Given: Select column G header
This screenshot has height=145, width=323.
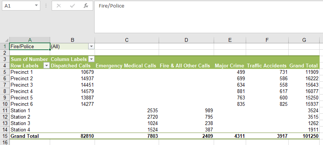Looking at the screenshot, I should 304,40.
